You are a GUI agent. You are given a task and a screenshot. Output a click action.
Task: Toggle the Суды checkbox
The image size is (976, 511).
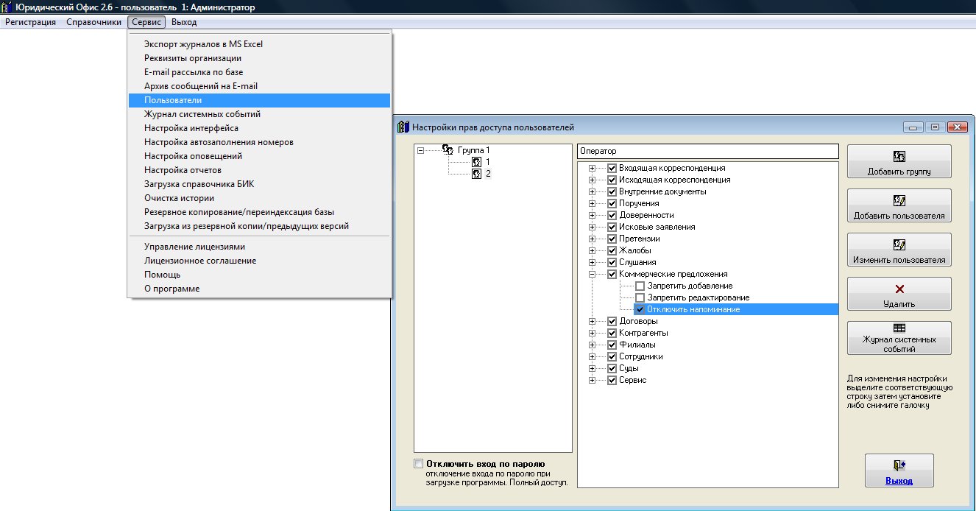coord(612,368)
